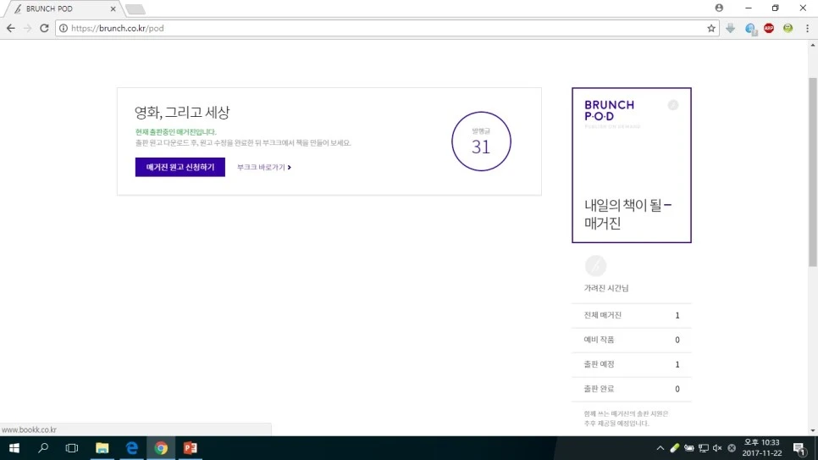Click the pen icon in system tray
Screen dimensions: 818x460
pos(675,448)
